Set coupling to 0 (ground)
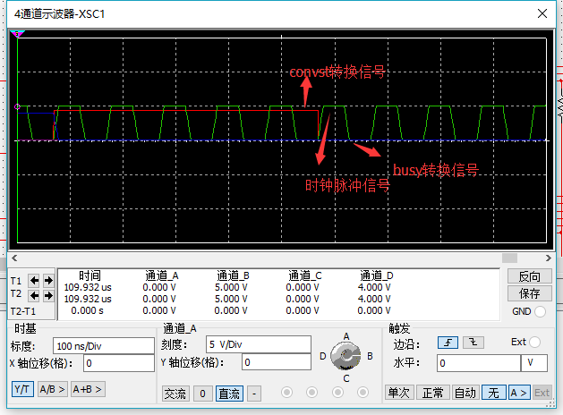 202,394
